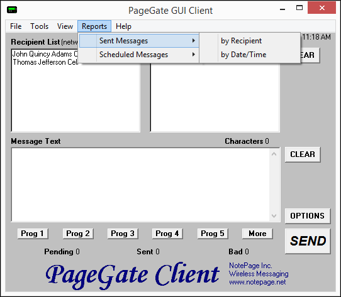
Task: Click the OPTIONS button
Action: point(308,216)
